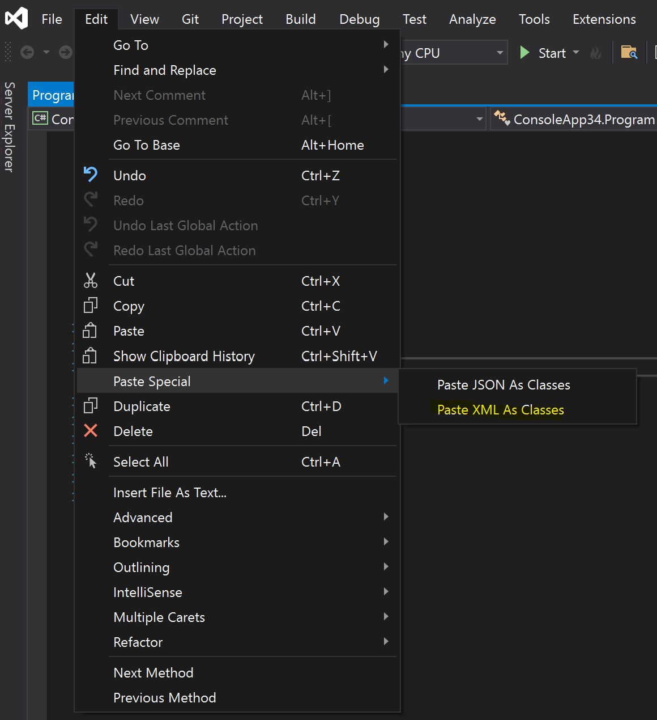Open the Analyze menu

point(472,19)
